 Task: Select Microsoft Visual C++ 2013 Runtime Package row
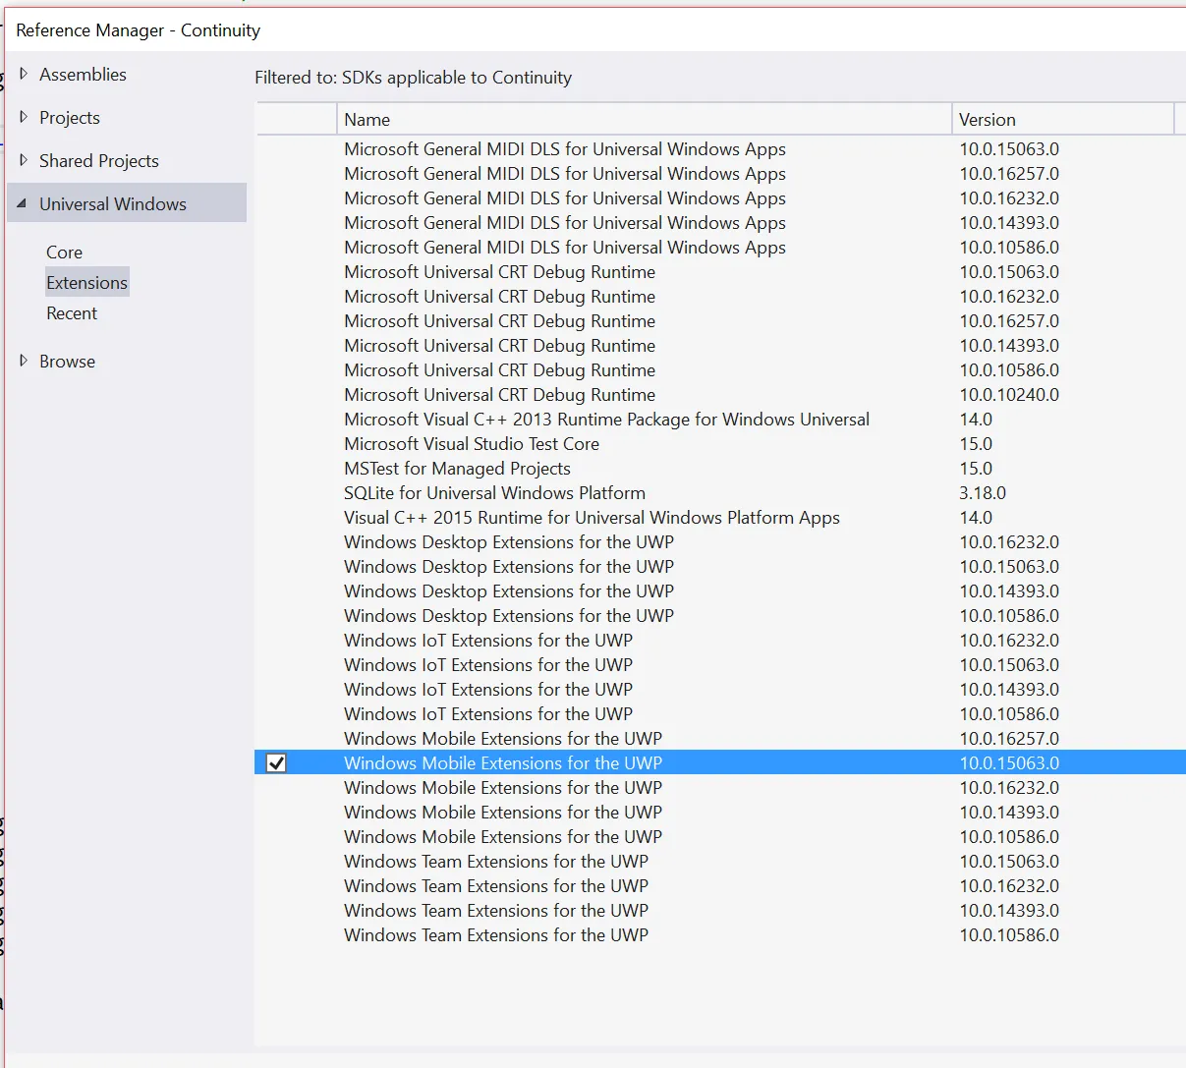tap(719, 420)
